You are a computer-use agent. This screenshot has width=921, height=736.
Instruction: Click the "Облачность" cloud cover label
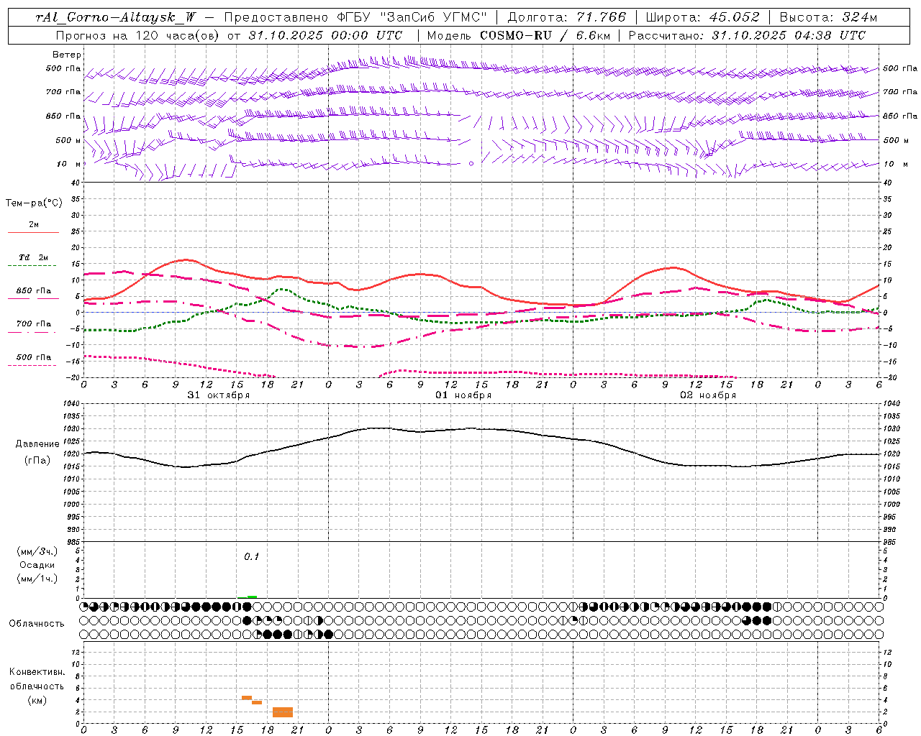pos(37,623)
